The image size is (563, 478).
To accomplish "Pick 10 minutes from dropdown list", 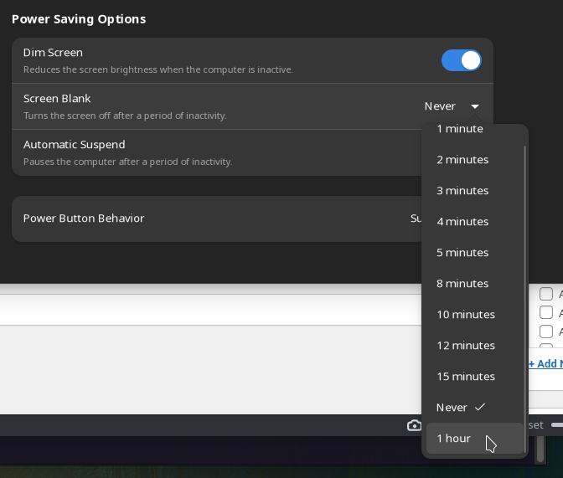I will coord(474,315).
